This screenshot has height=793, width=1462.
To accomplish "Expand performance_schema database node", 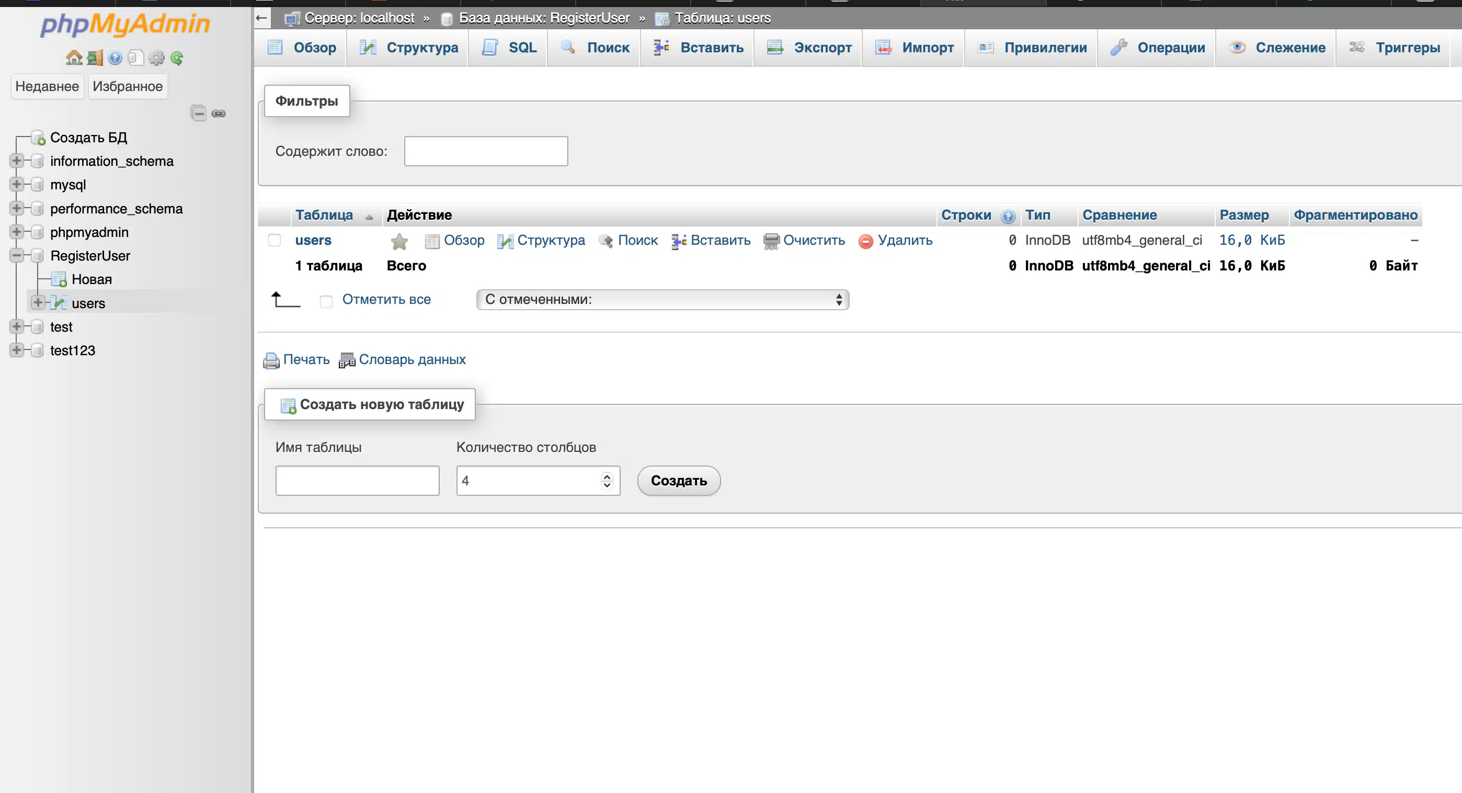I will 16,208.
